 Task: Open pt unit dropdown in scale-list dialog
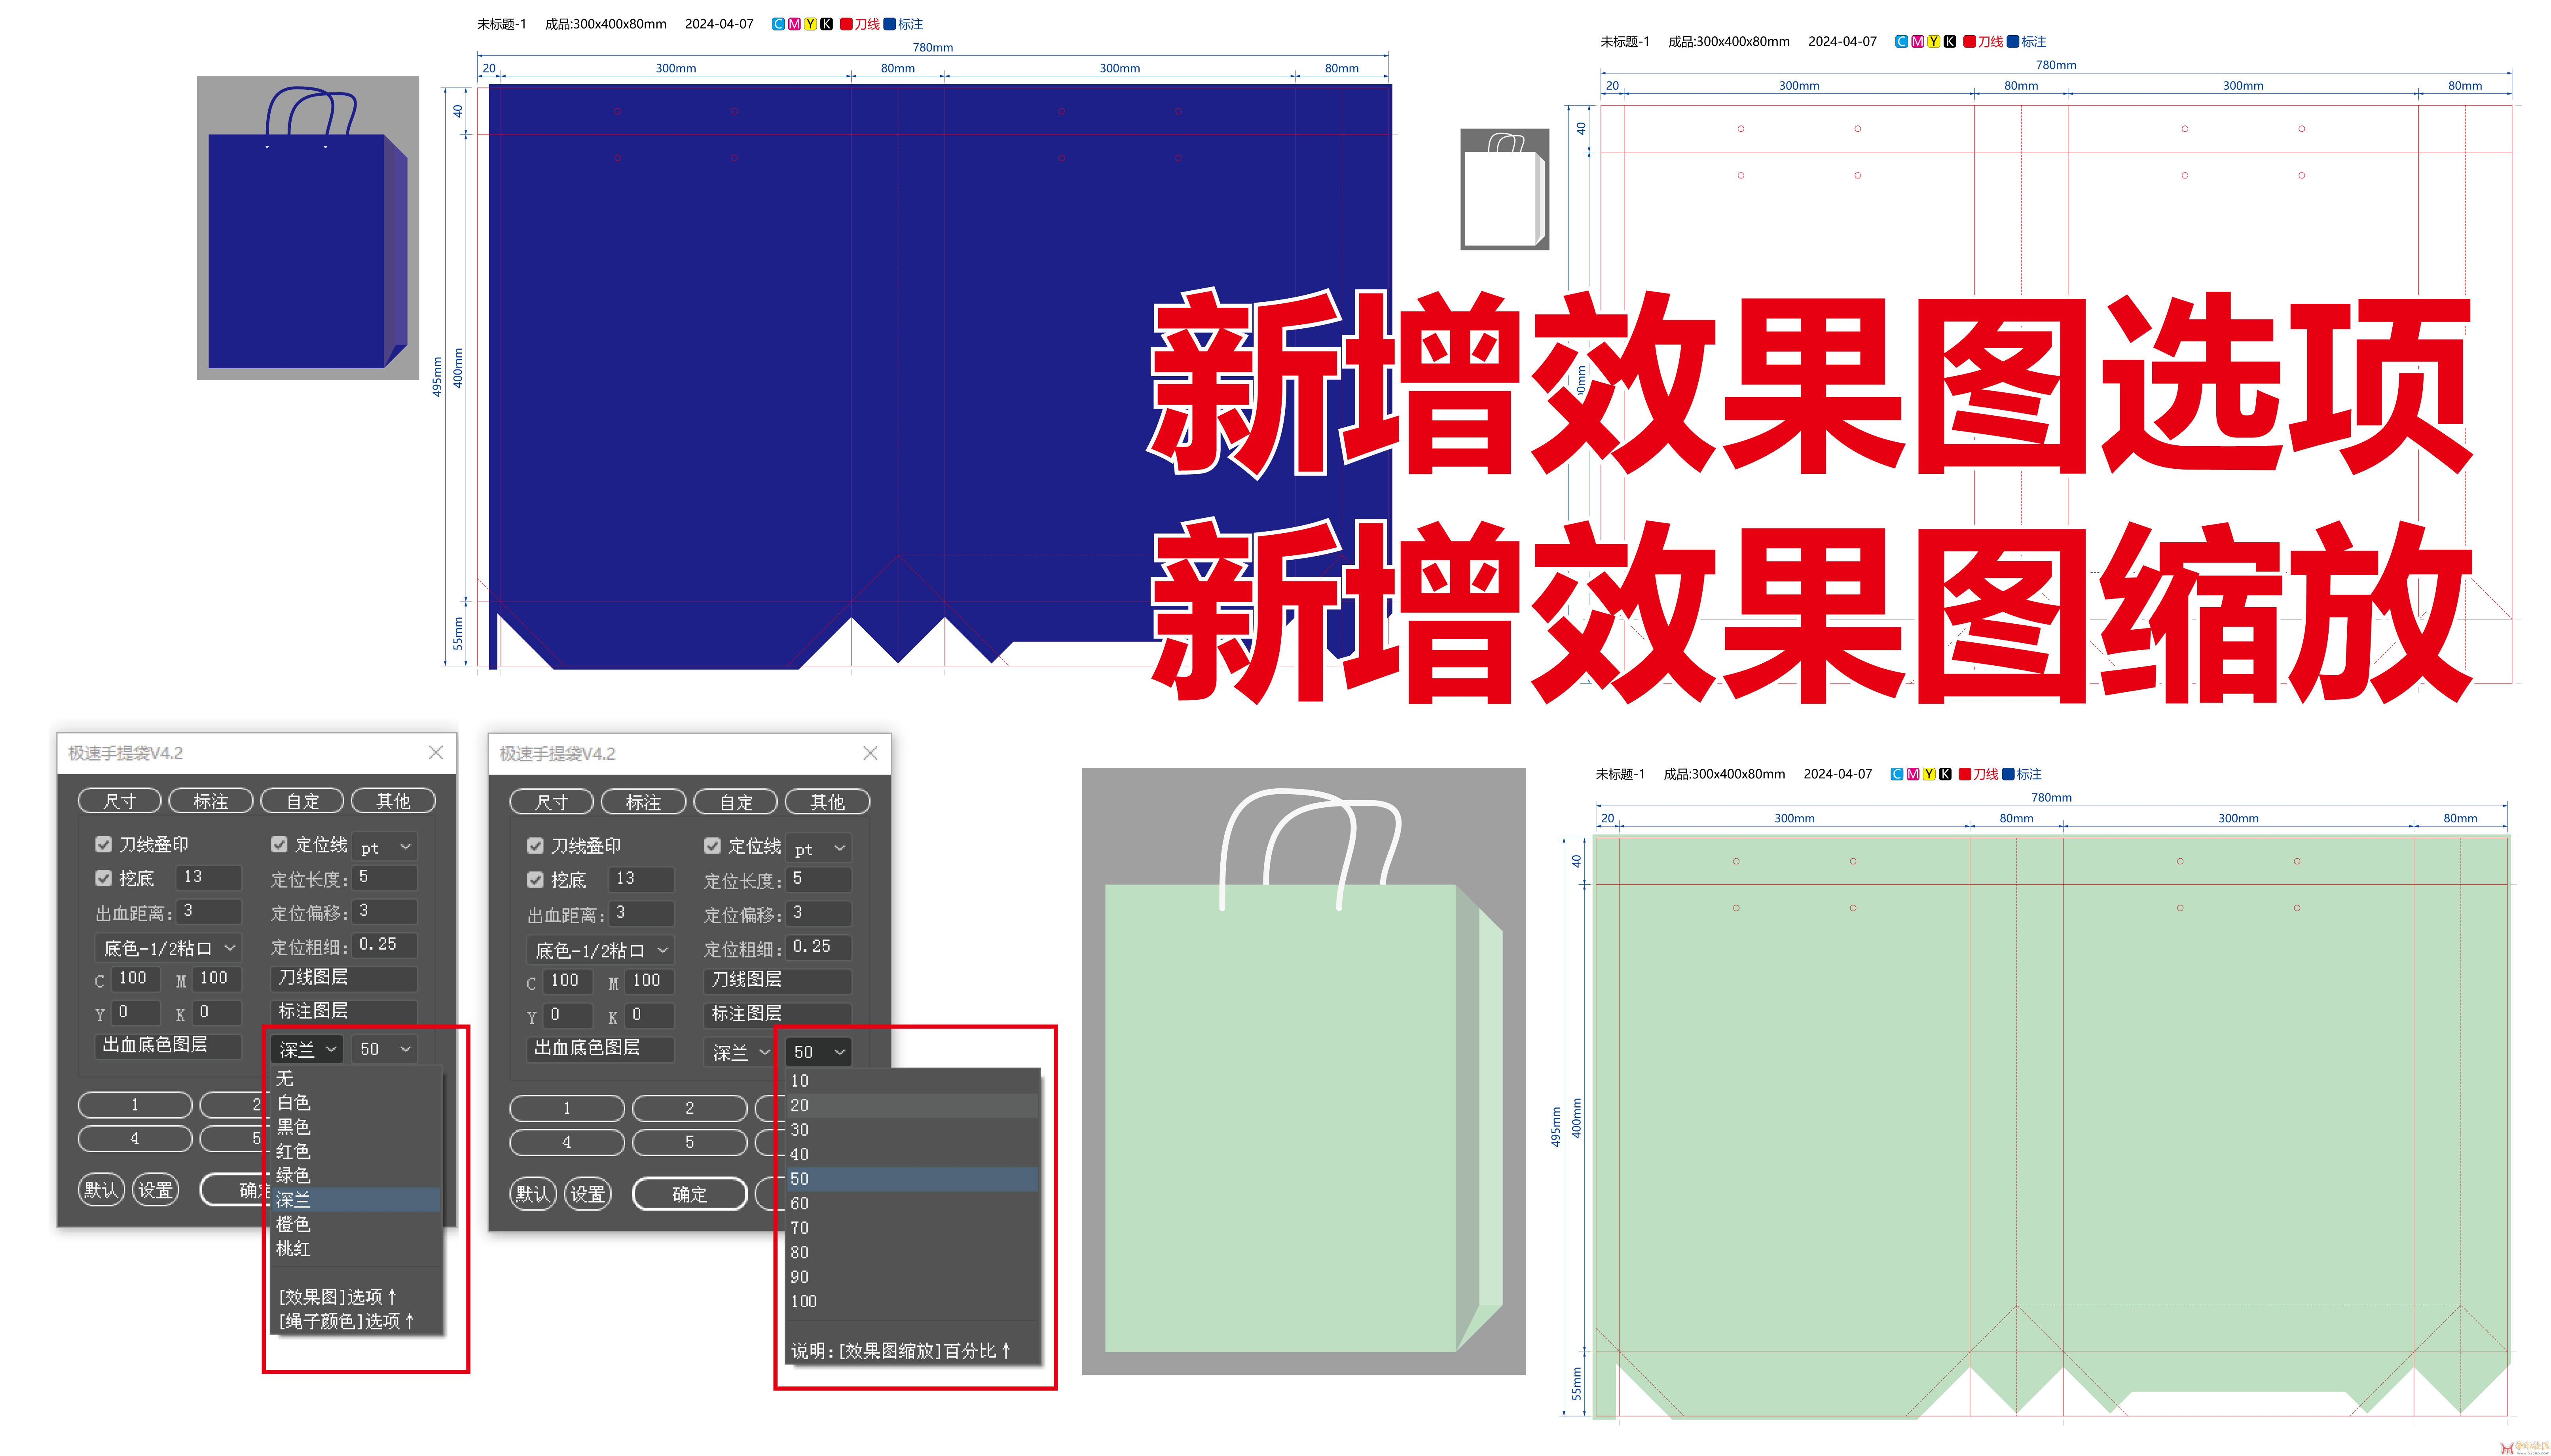tap(819, 848)
